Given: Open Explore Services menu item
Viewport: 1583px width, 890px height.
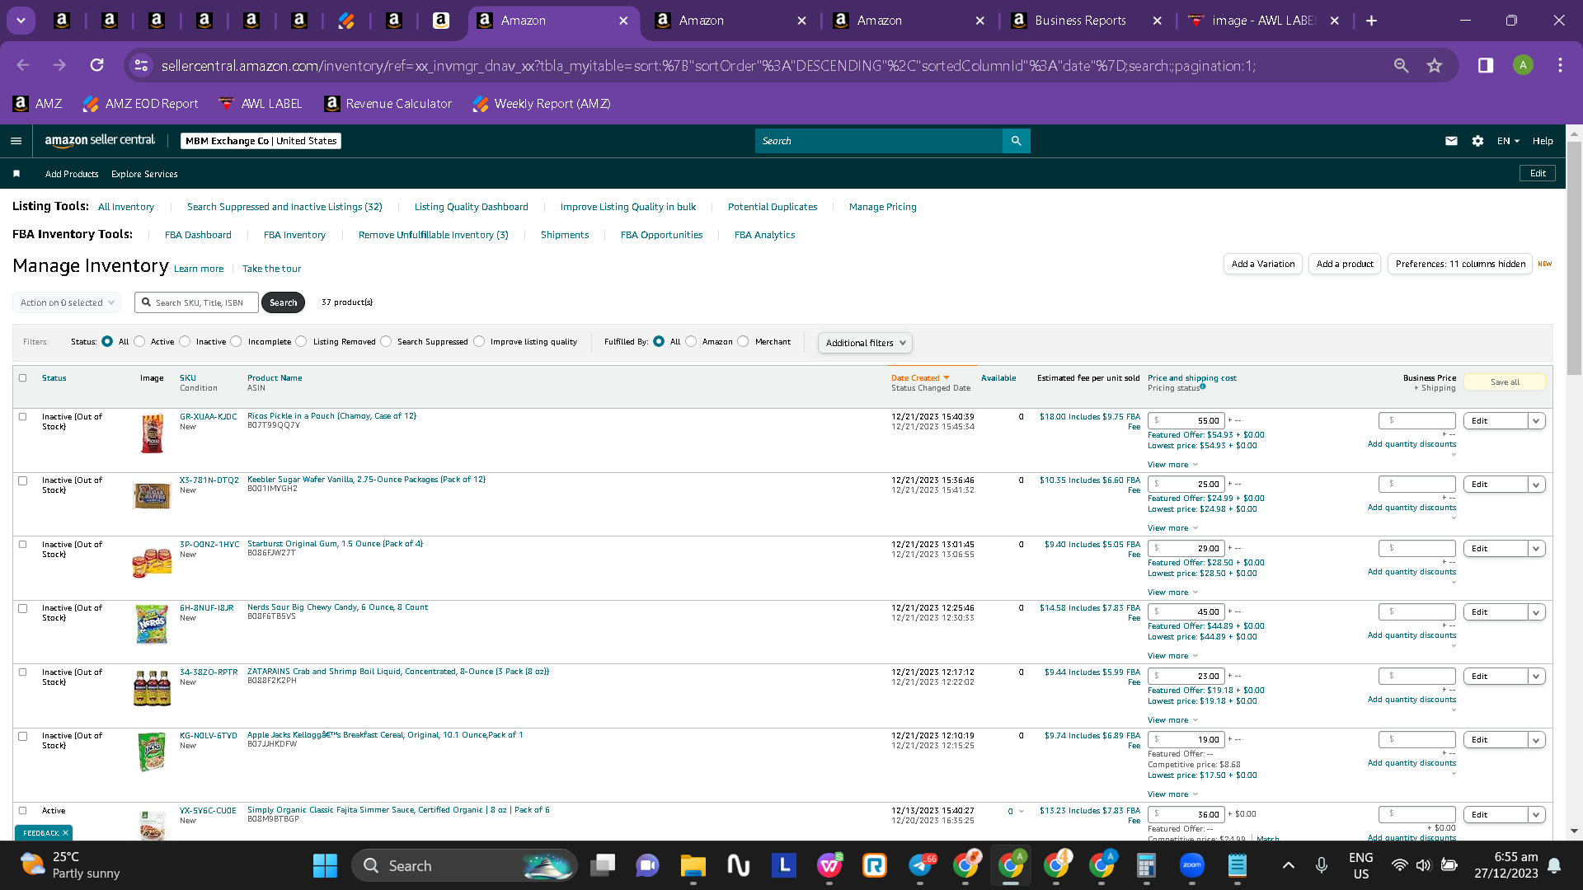Looking at the screenshot, I should [x=144, y=174].
